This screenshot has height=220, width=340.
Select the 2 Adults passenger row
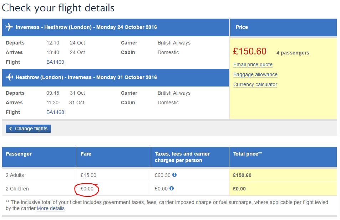click(x=169, y=175)
